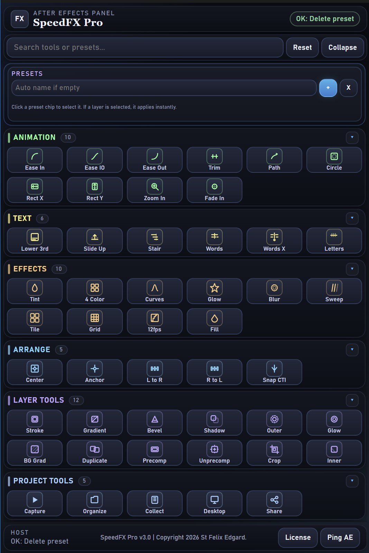Apply the star Glow effect in Effects

click(x=214, y=291)
